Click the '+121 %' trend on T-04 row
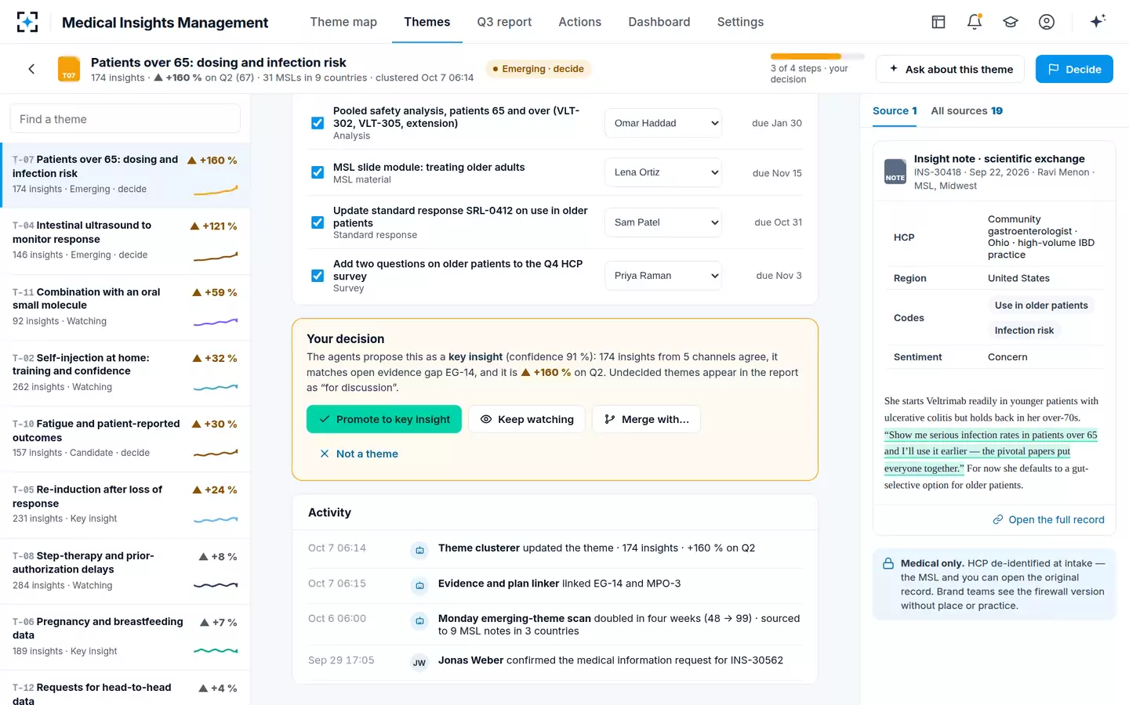This screenshot has height=705, width=1129. point(213,226)
